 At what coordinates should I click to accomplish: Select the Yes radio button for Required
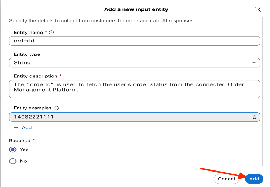13,149
